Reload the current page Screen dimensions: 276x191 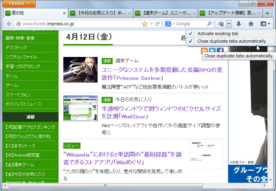click(x=158, y=24)
